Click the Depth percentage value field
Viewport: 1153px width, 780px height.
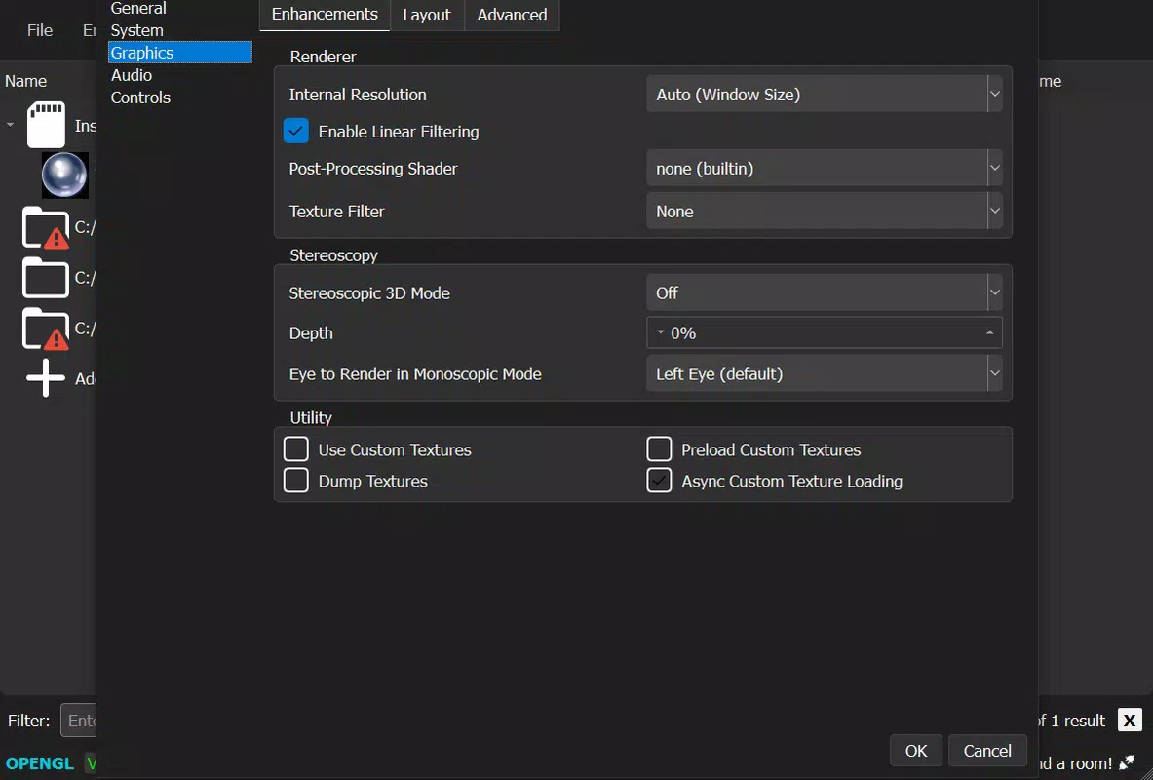[825, 332]
